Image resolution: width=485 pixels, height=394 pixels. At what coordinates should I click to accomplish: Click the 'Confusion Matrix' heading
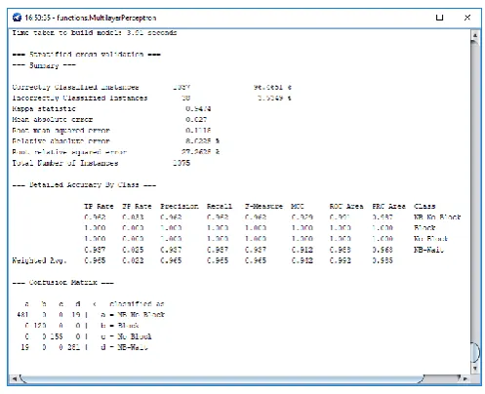click(x=63, y=282)
